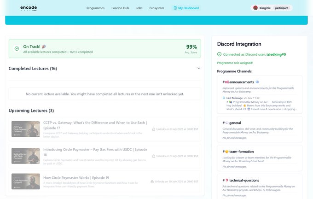Screen dimensions: 313x199
Task: Click the 99% average score
Action: (191, 47)
